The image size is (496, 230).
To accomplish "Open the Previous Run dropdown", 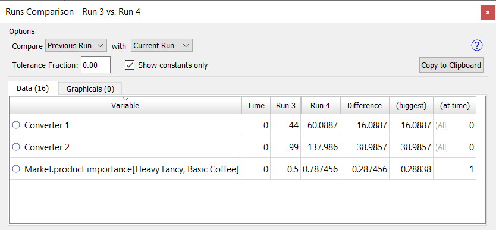I will (x=76, y=46).
